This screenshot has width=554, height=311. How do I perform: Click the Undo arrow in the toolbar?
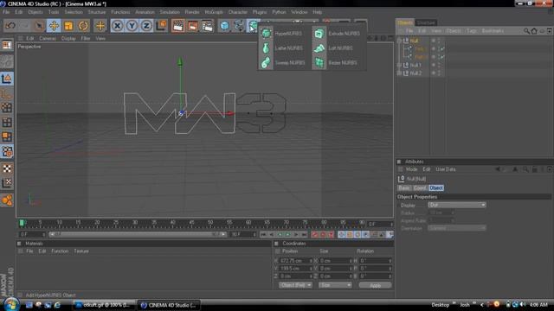tap(10, 25)
